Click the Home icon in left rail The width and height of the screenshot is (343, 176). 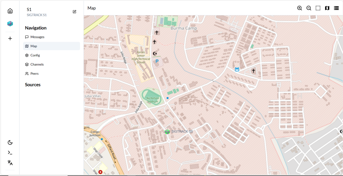click(10, 11)
